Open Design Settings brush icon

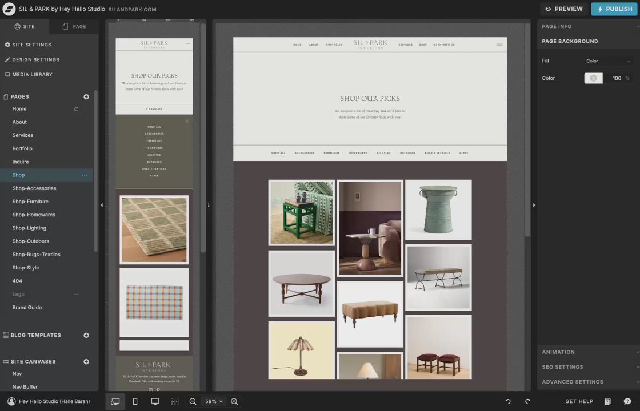(x=7, y=59)
